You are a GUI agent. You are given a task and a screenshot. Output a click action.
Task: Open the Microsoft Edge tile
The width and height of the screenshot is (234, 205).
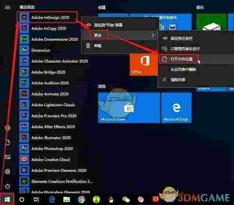[x=176, y=108]
